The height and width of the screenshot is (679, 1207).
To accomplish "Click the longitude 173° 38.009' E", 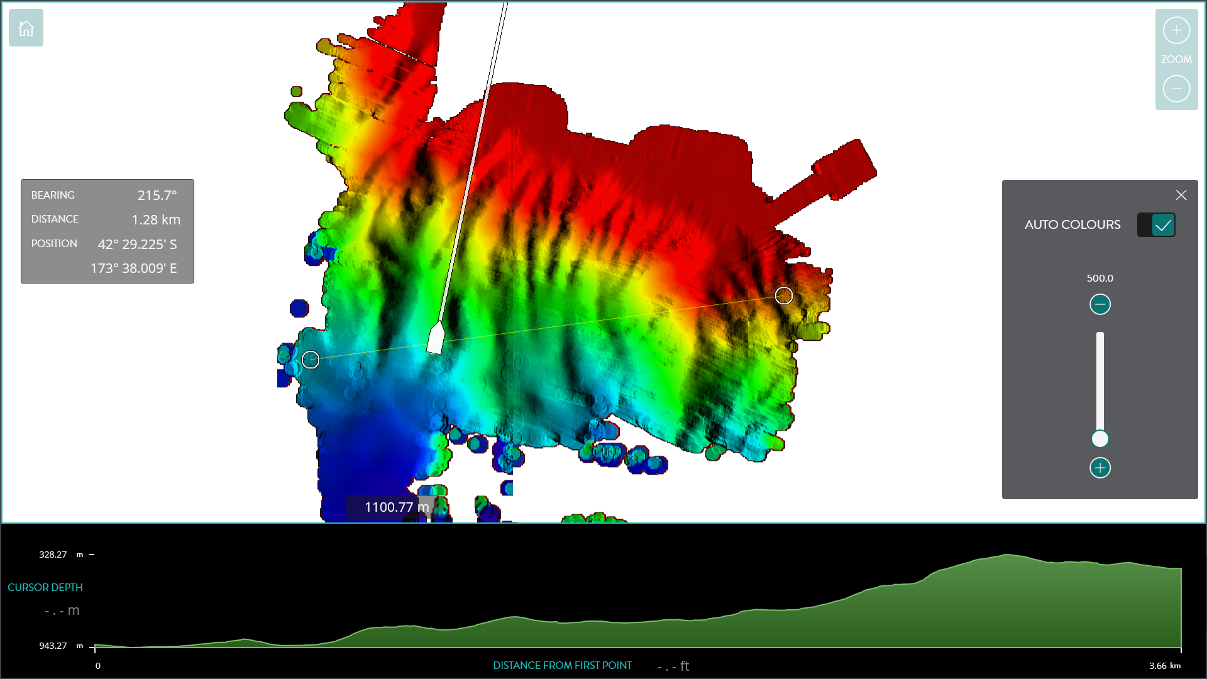I will (133, 268).
